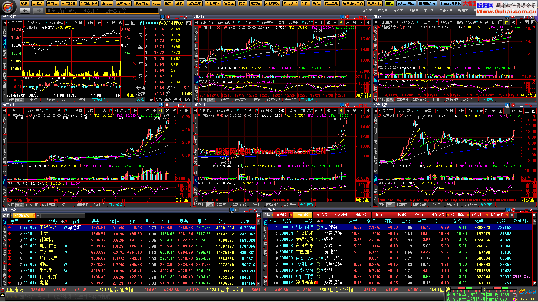Switch to the 财务 tab under the order book
538x302 pixels.
[150, 99]
